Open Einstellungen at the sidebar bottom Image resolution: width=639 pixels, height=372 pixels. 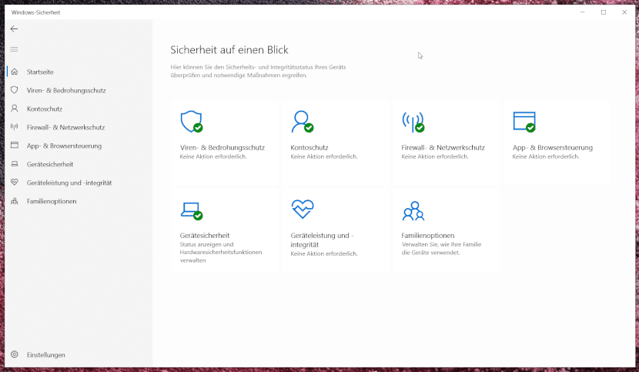pos(45,355)
